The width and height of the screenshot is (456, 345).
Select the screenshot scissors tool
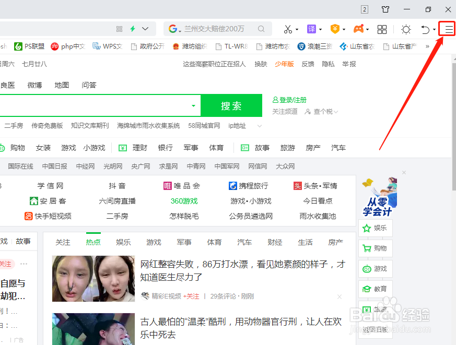pyautogui.click(x=289, y=29)
